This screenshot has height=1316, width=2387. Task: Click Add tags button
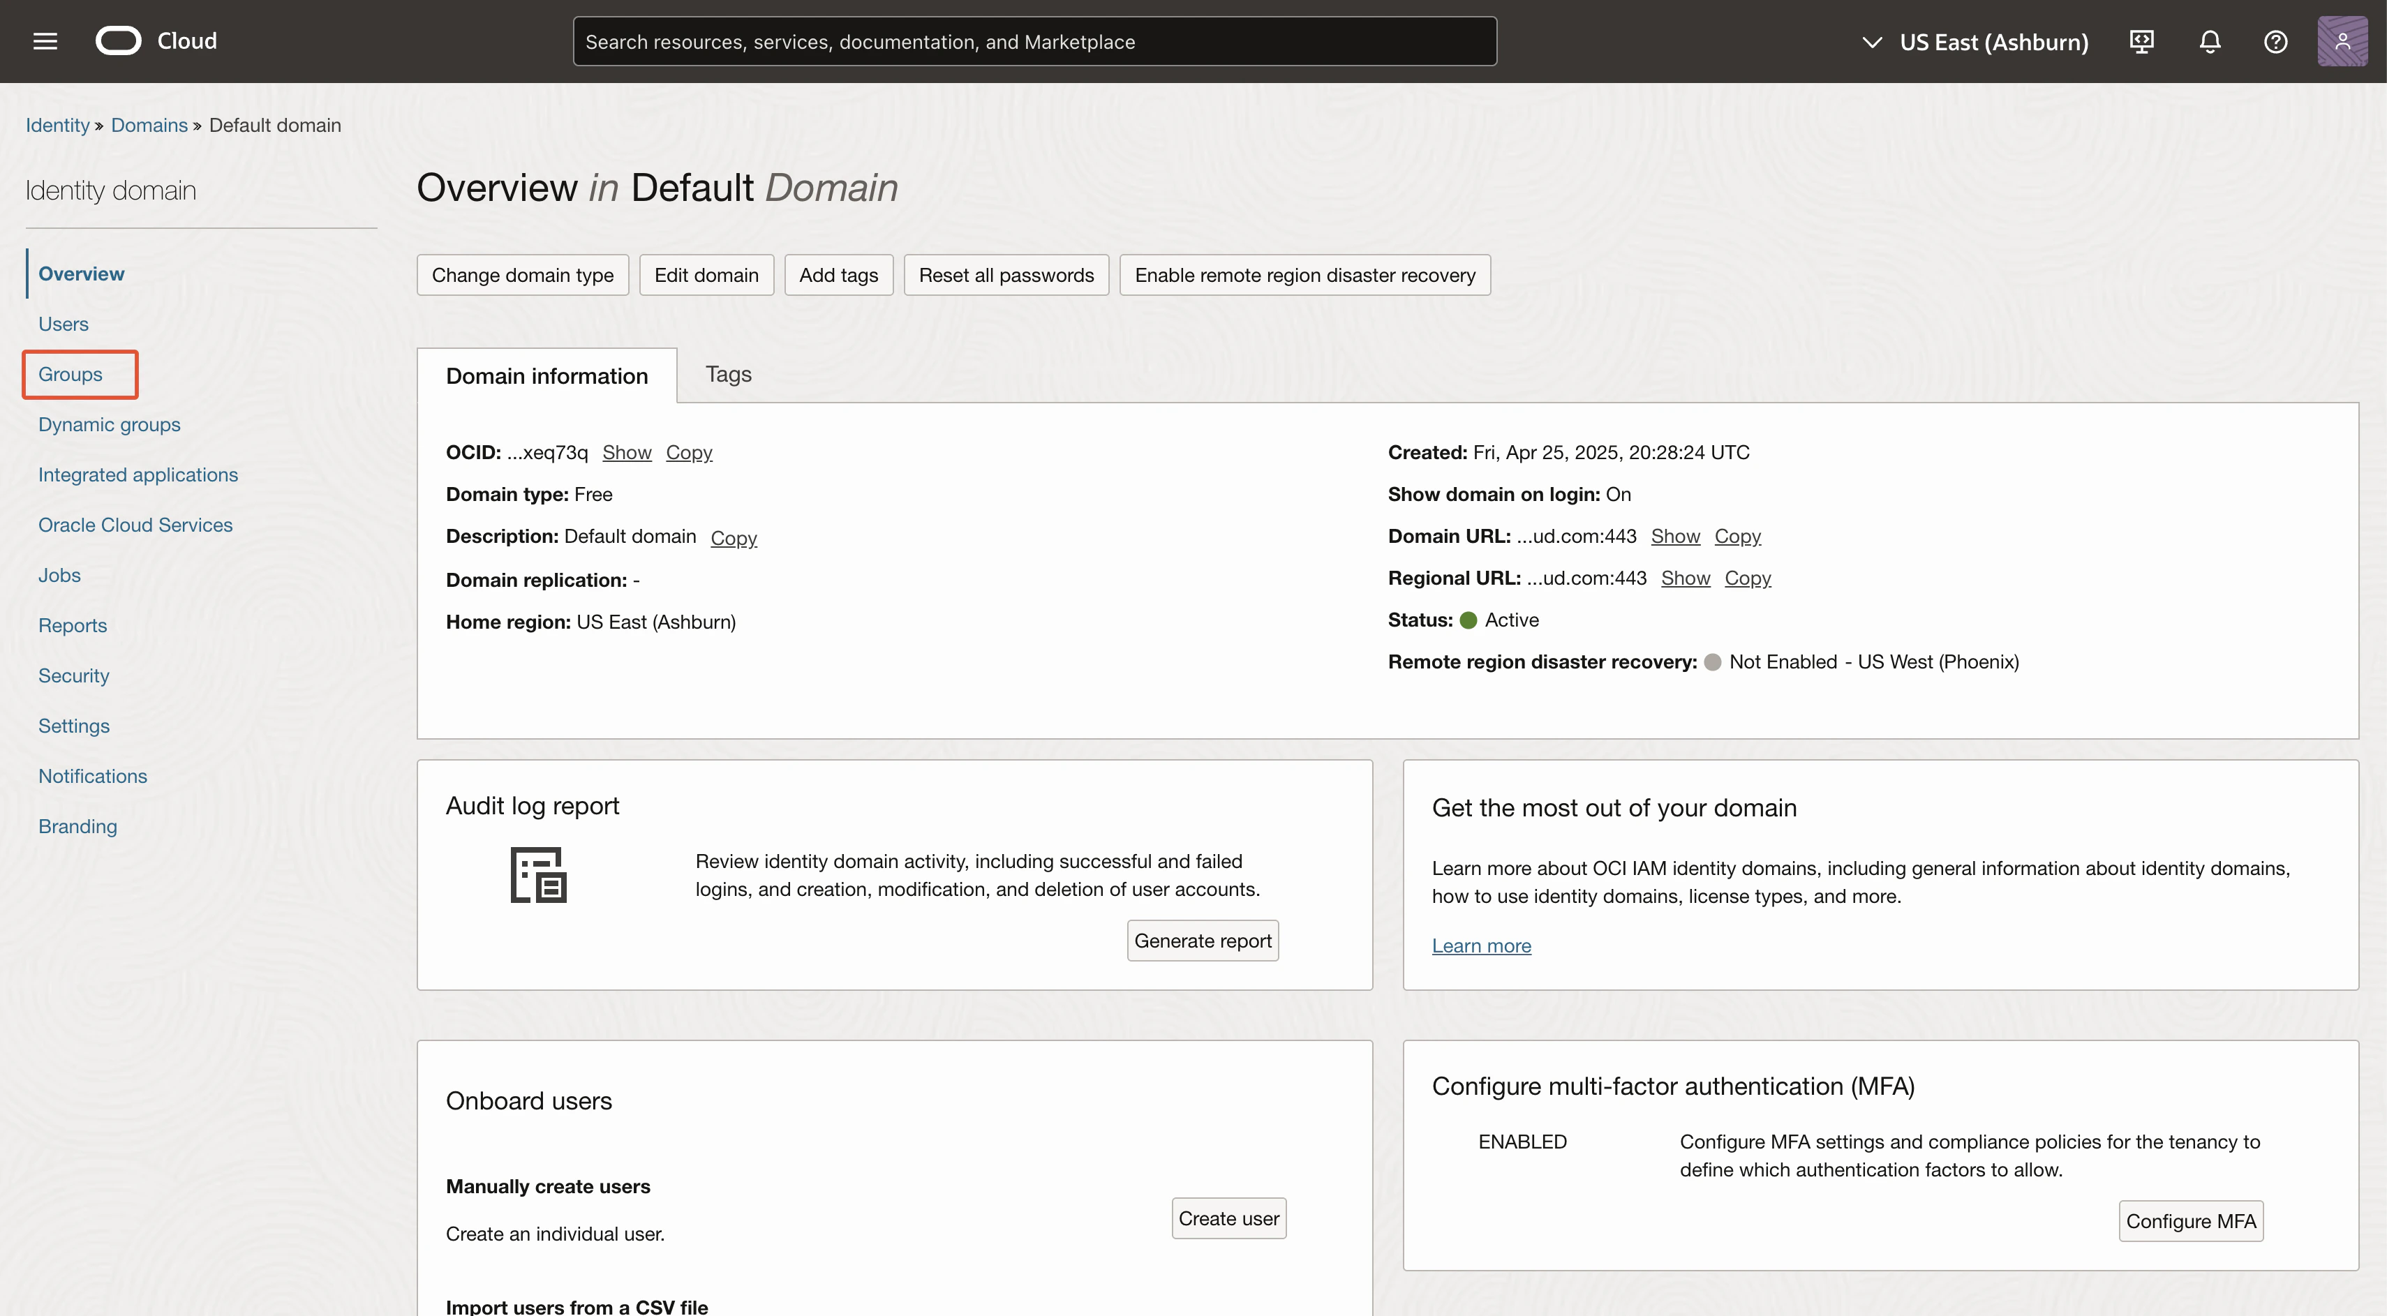(839, 275)
